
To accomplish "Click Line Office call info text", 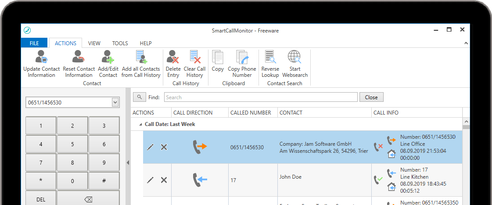I will (x=413, y=144).
